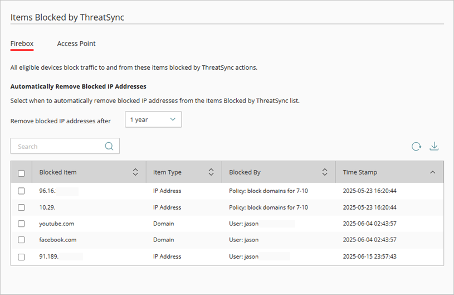The width and height of the screenshot is (454, 295).
Task: Select the Firebox tab
Action: click(x=22, y=43)
